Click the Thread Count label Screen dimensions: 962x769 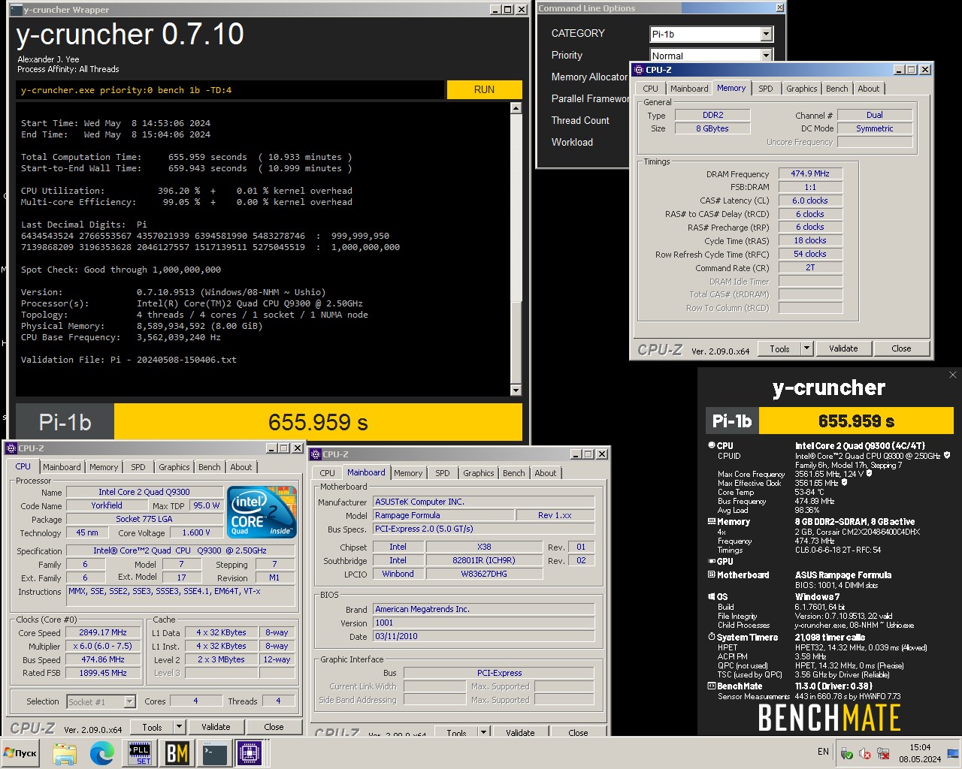(x=580, y=120)
